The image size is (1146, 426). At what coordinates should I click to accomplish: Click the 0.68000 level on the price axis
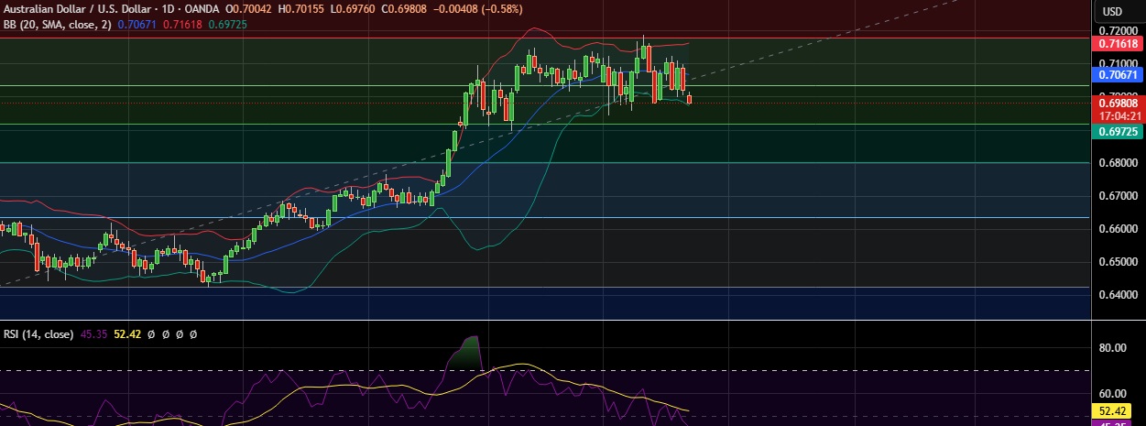point(1116,163)
